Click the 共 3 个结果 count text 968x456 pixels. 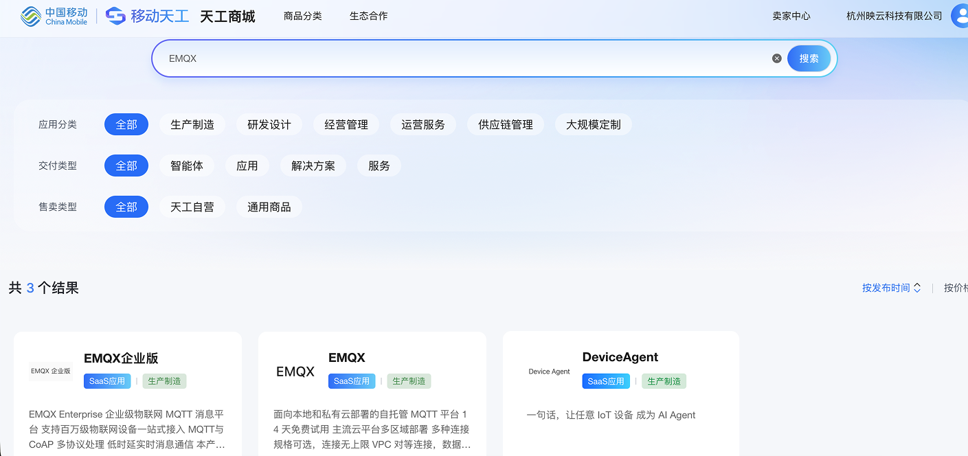[x=44, y=288]
